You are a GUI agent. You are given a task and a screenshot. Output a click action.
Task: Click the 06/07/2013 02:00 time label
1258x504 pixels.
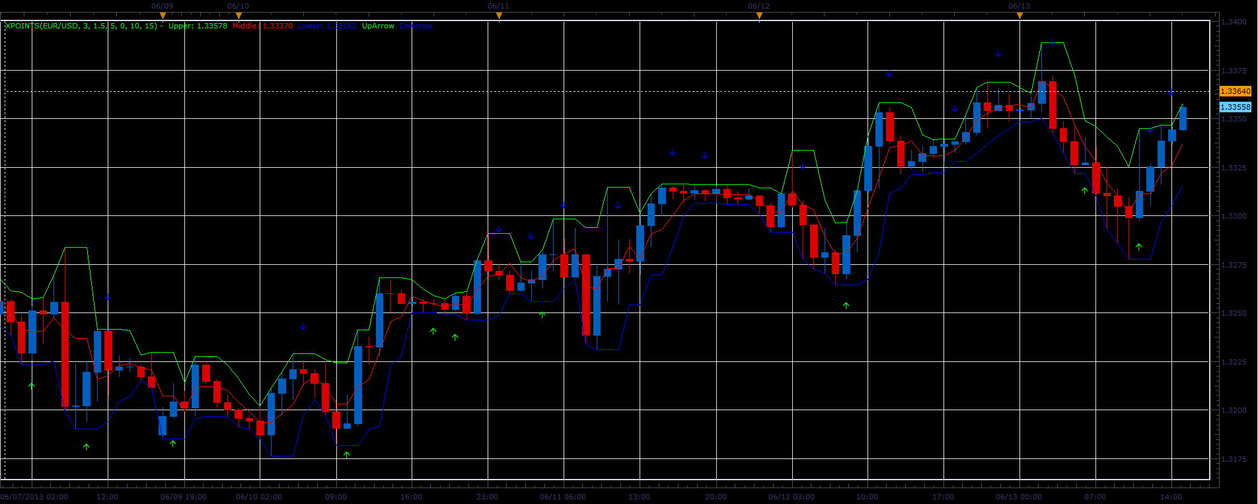click(34, 497)
